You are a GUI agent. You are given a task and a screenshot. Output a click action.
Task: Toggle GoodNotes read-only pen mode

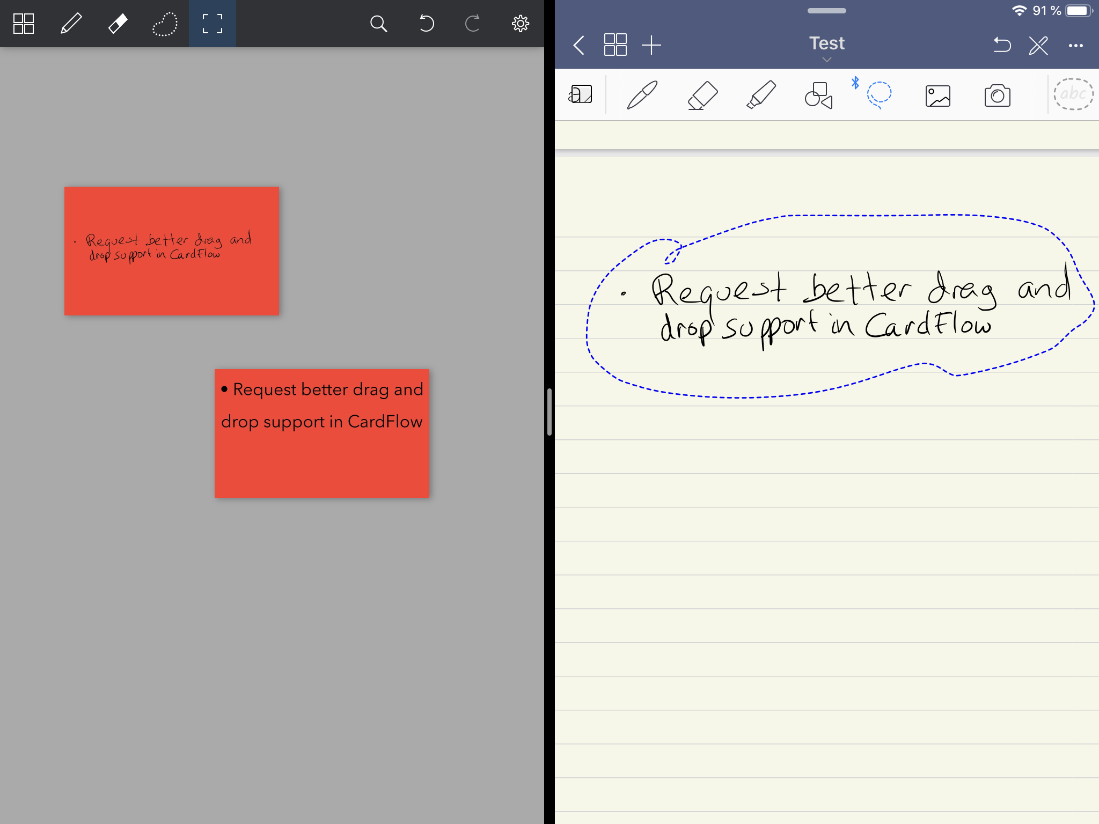pyautogui.click(x=1039, y=45)
